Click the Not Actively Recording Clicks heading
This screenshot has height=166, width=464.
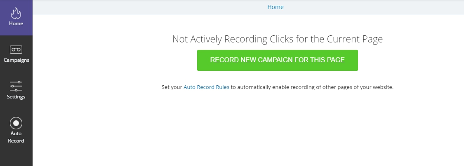coord(278,39)
